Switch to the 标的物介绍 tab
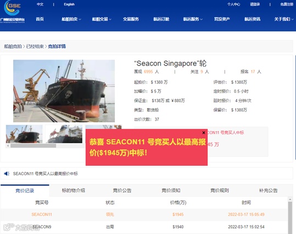Screen dimensions: 296x234 click(x=74, y=191)
